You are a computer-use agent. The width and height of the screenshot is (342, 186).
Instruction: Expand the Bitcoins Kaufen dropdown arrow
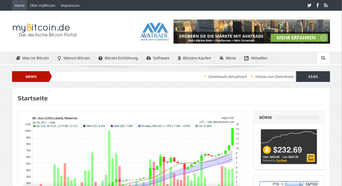(x=194, y=62)
